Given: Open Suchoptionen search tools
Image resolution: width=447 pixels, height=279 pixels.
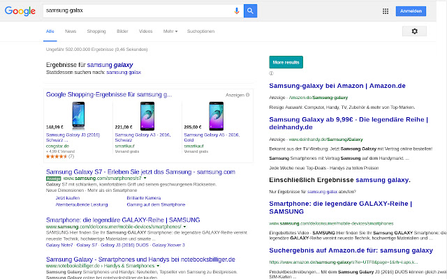Looking at the screenshot, I should coord(200,31).
